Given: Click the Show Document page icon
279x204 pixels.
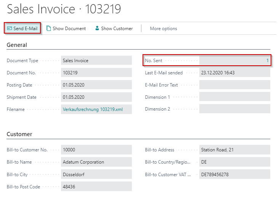Looking at the screenshot, I should 48,29.
